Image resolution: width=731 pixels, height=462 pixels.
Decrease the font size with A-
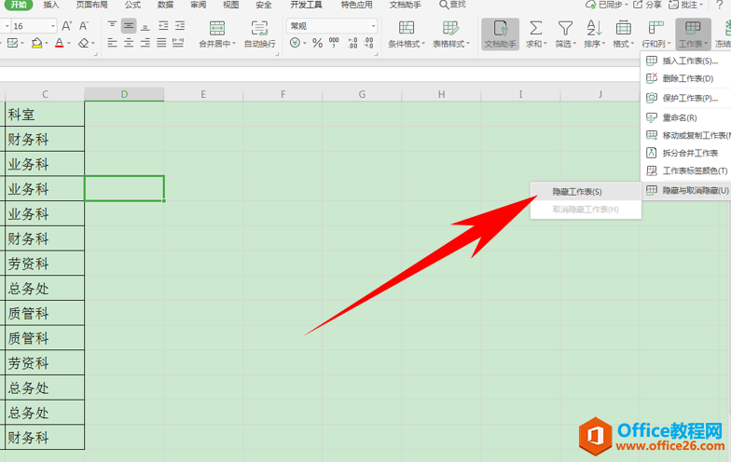click(x=84, y=26)
